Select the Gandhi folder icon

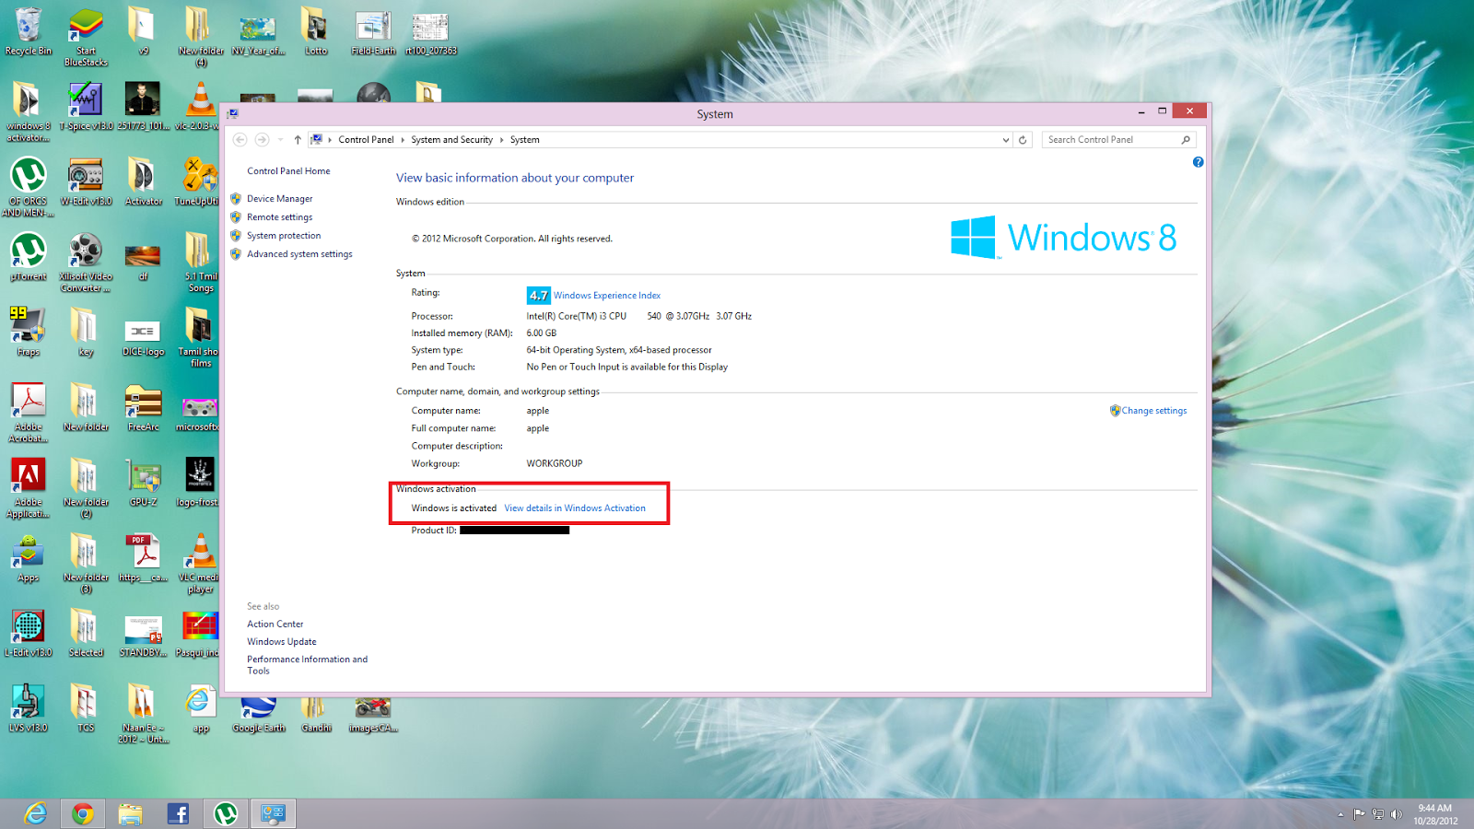pyautogui.click(x=316, y=716)
